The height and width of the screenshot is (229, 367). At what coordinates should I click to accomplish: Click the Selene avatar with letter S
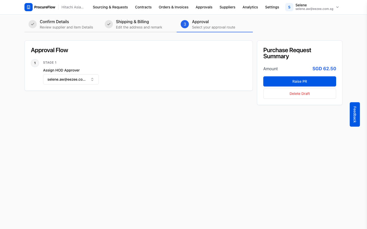coord(289,7)
